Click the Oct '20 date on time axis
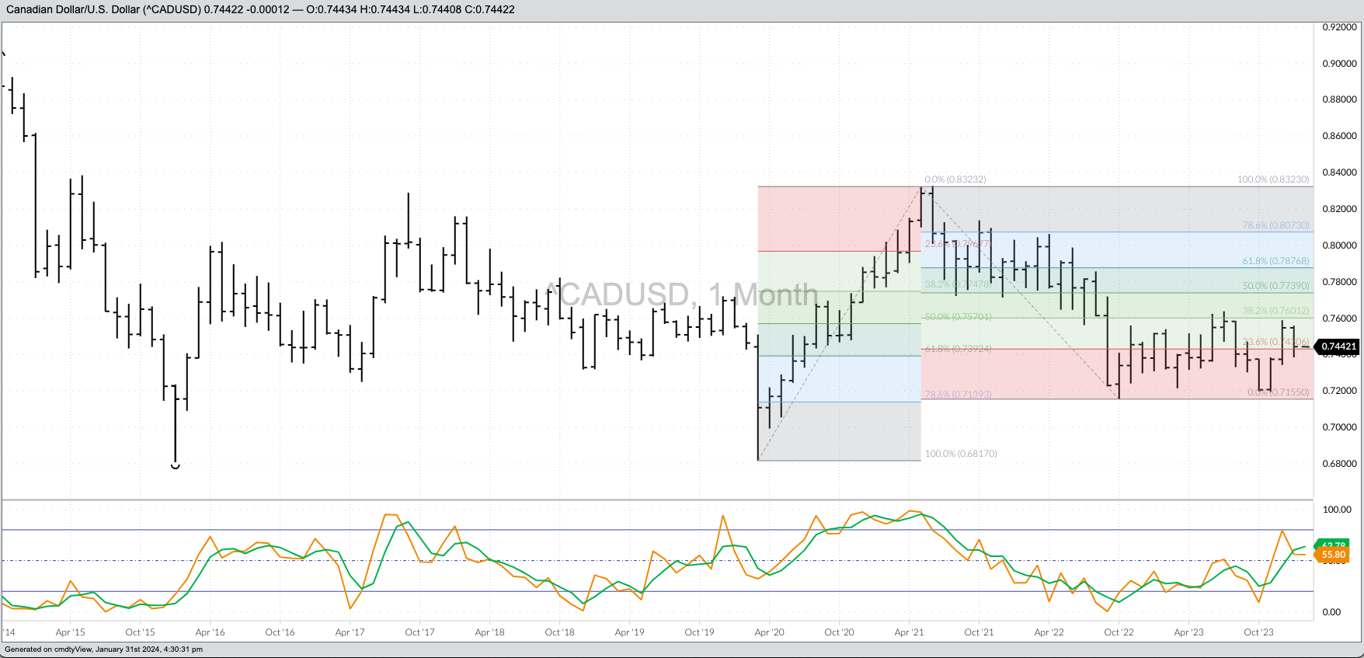Screen dimensions: 1364x658 point(839,632)
